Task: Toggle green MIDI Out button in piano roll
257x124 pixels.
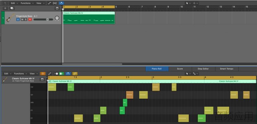Action: (61, 74)
